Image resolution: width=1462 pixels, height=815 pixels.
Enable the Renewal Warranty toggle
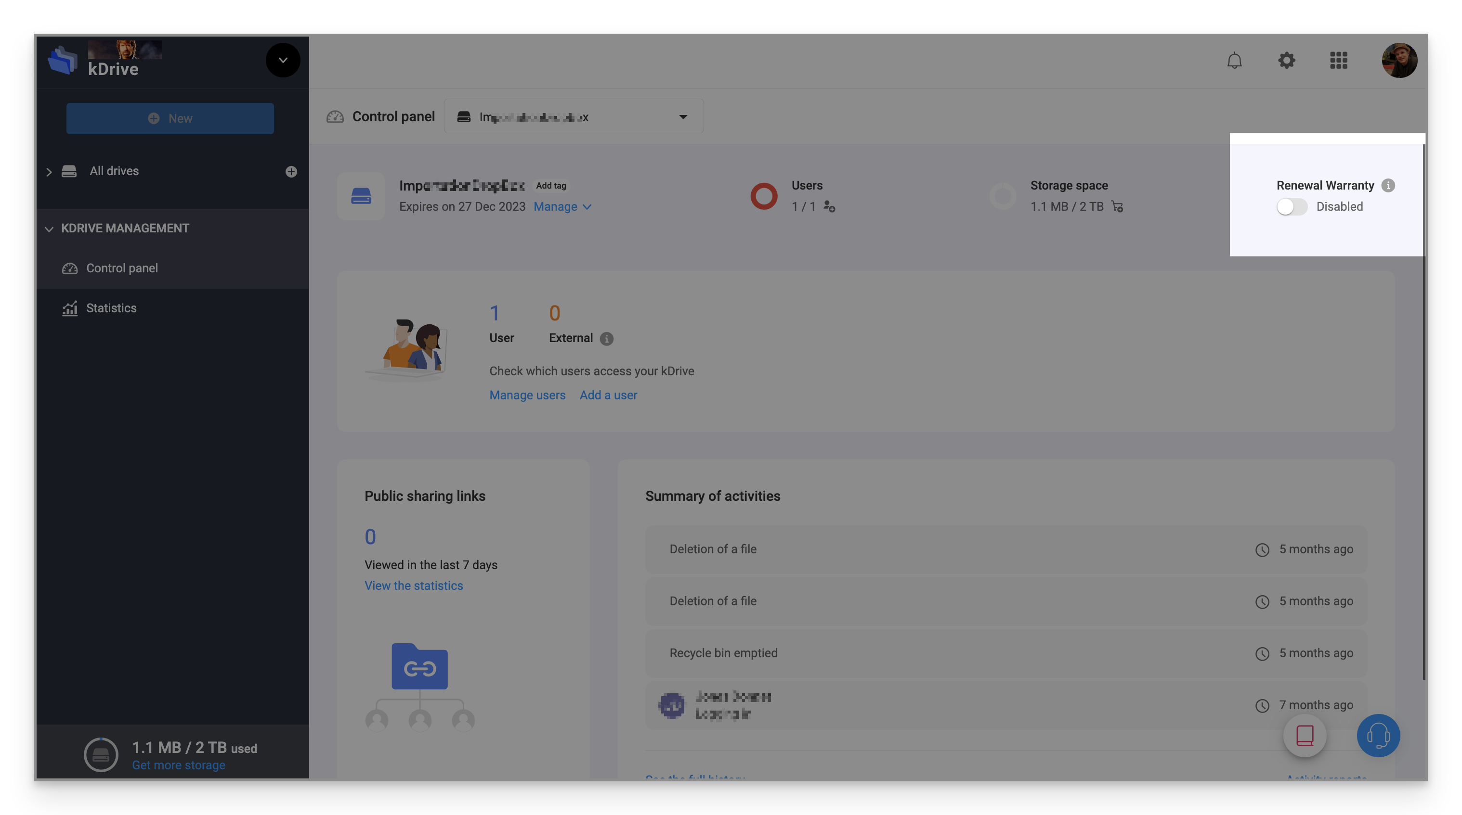pos(1292,207)
